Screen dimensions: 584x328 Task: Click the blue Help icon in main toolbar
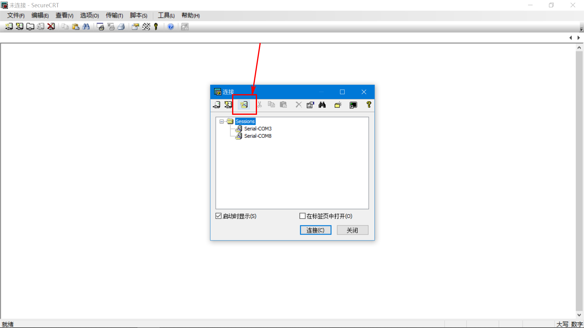171,27
